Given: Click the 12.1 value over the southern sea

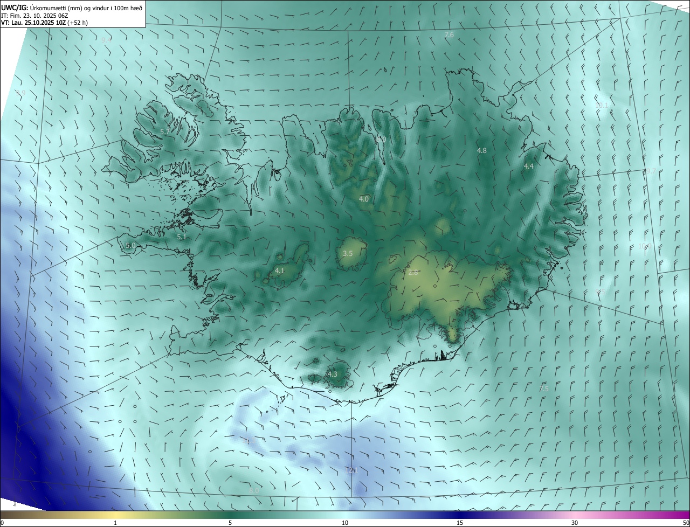Looking at the screenshot, I should coord(351,470).
